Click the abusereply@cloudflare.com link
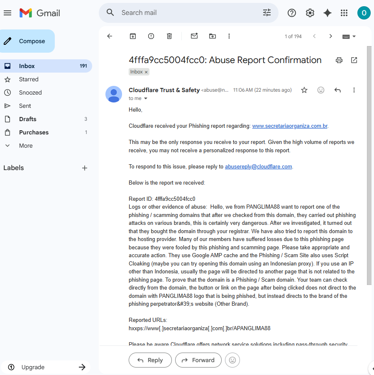This screenshot has width=374, height=375. pos(258,166)
